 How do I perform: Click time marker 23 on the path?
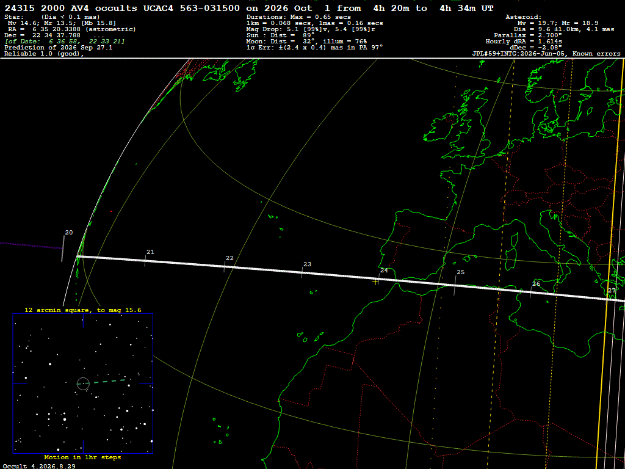point(308,264)
